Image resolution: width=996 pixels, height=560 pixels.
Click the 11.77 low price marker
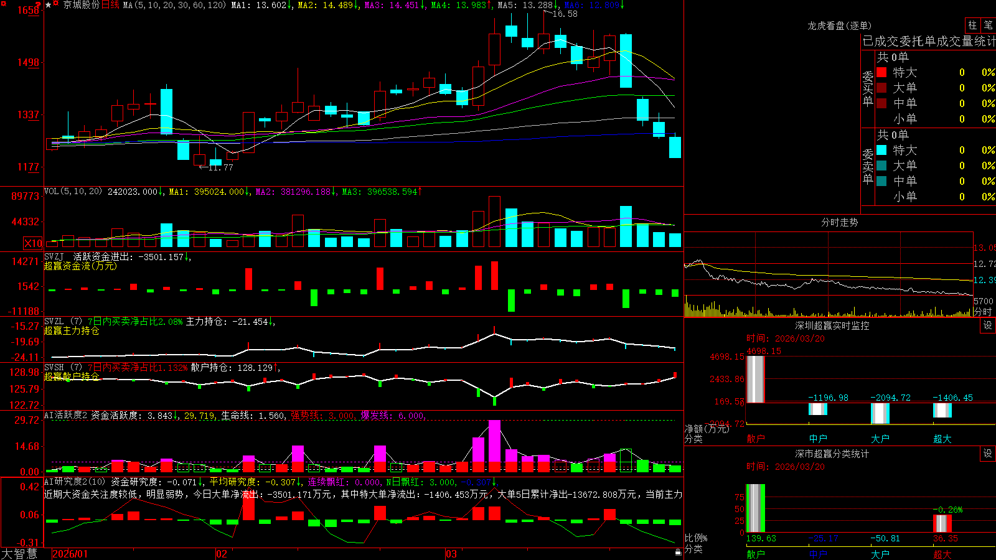pyautogui.click(x=220, y=167)
